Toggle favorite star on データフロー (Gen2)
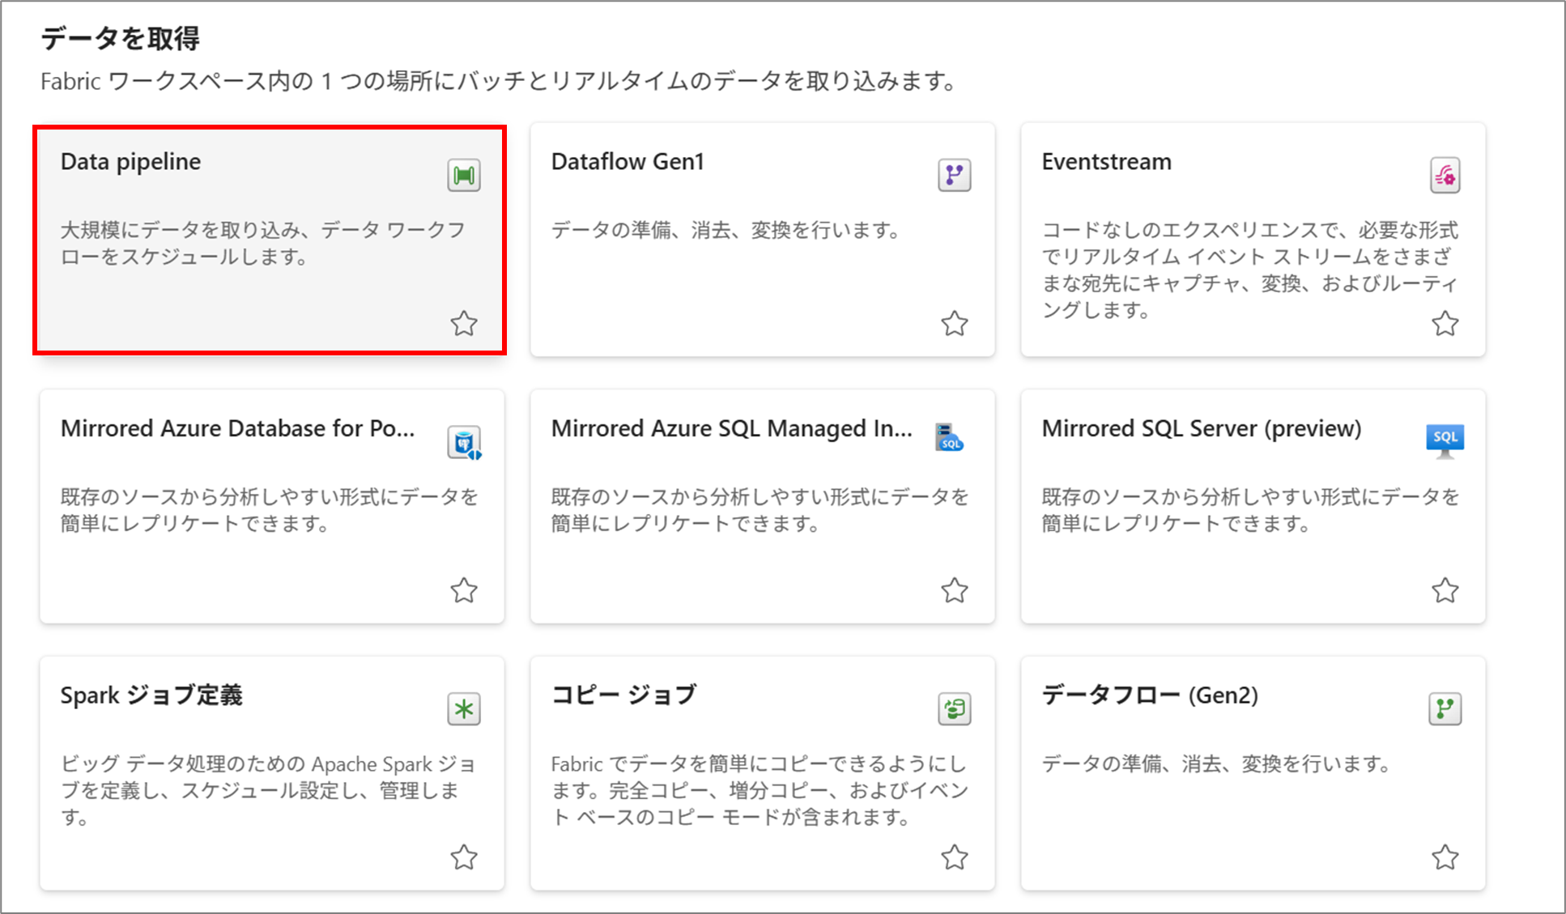 coord(1445,857)
